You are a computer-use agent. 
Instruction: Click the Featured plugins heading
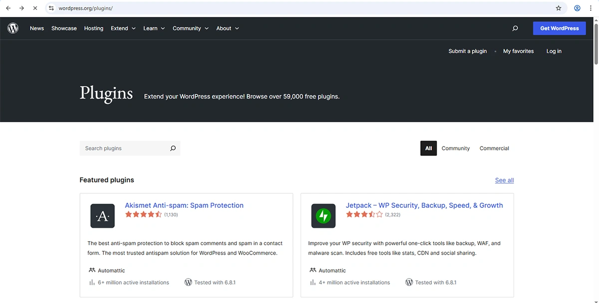point(107,180)
